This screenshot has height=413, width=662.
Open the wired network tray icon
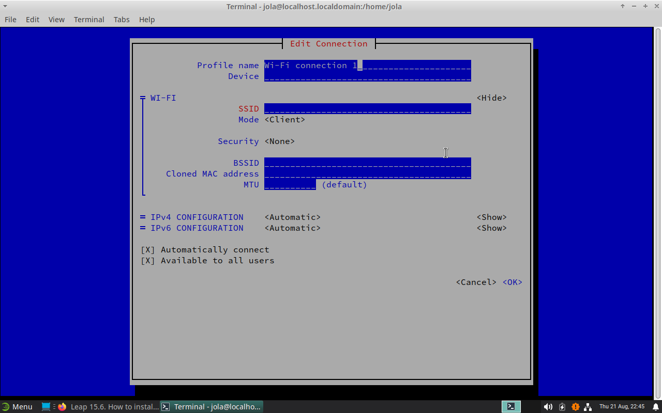(x=588, y=407)
